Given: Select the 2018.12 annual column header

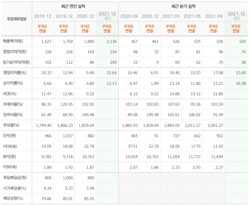Looking at the screenshot, I should 43,16.
